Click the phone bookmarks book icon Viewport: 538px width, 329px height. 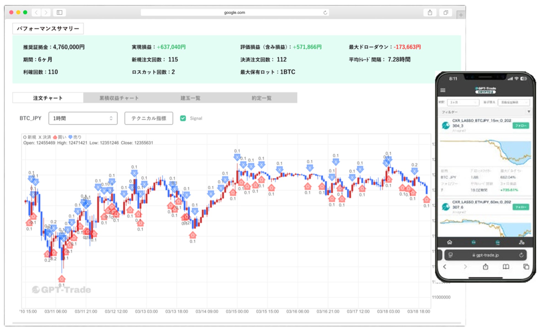click(x=505, y=267)
